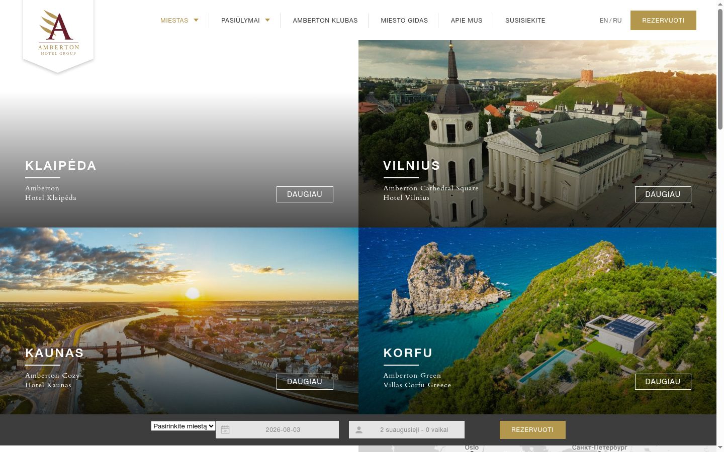Image resolution: width=724 pixels, height=452 pixels.
Task: Click the Klaipėda heading
Action: 61,165
